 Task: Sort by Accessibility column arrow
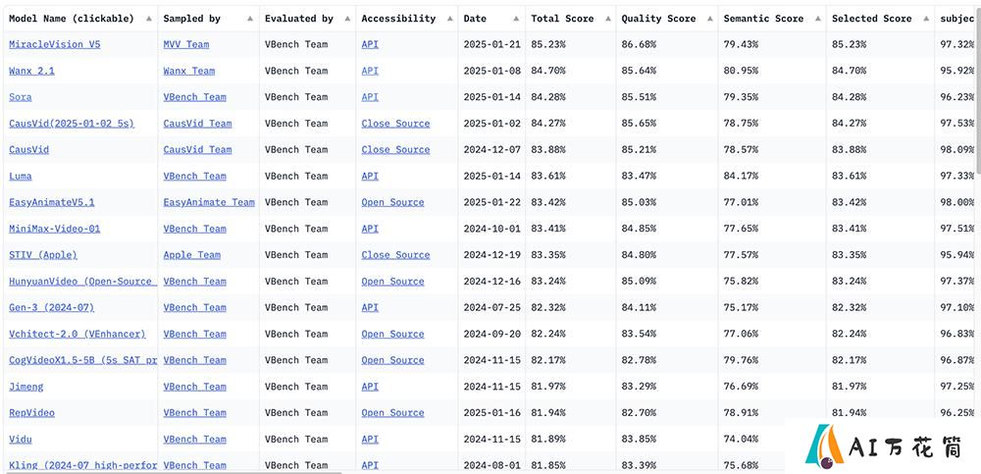[x=448, y=19]
